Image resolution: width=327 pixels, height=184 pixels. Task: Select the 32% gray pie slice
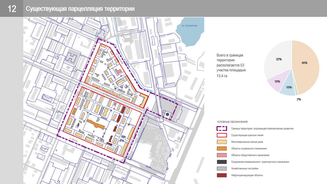click(x=278, y=59)
